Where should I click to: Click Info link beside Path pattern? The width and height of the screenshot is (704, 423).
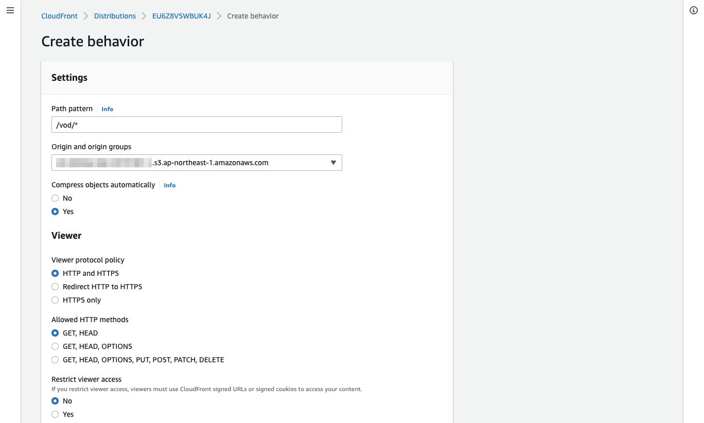click(x=107, y=109)
